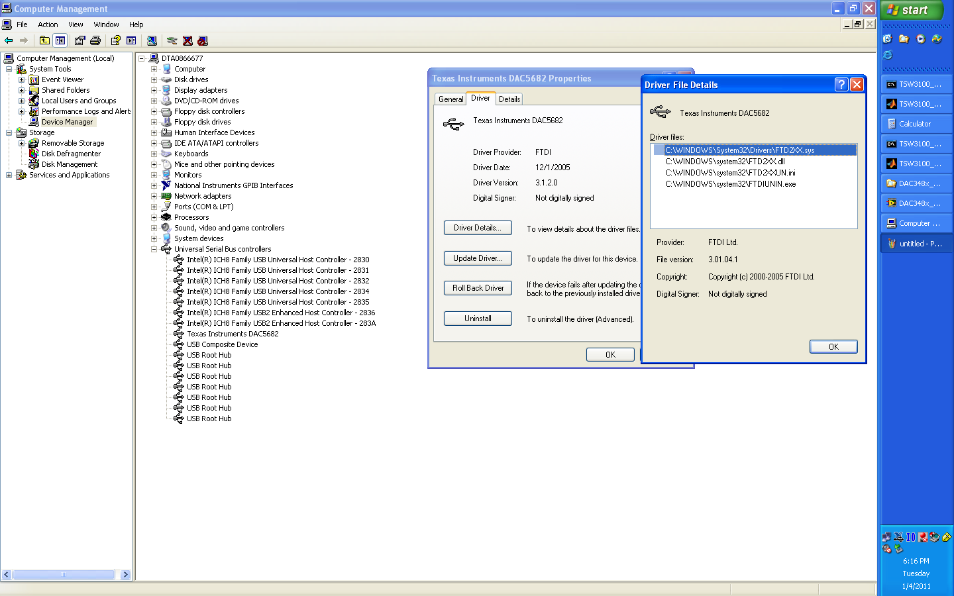954x596 pixels.
Task: Click the Back arrow in the toolbar
Action: point(9,40)
